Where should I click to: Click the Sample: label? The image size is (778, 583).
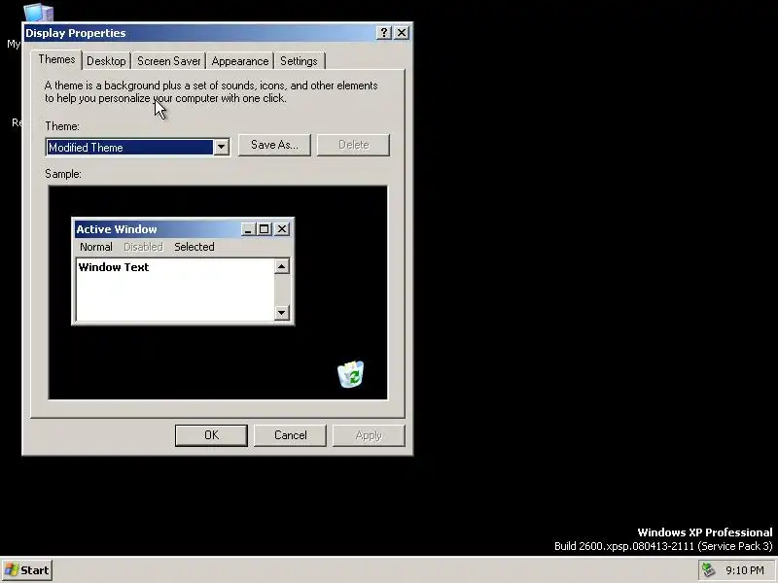click(63, 174)
